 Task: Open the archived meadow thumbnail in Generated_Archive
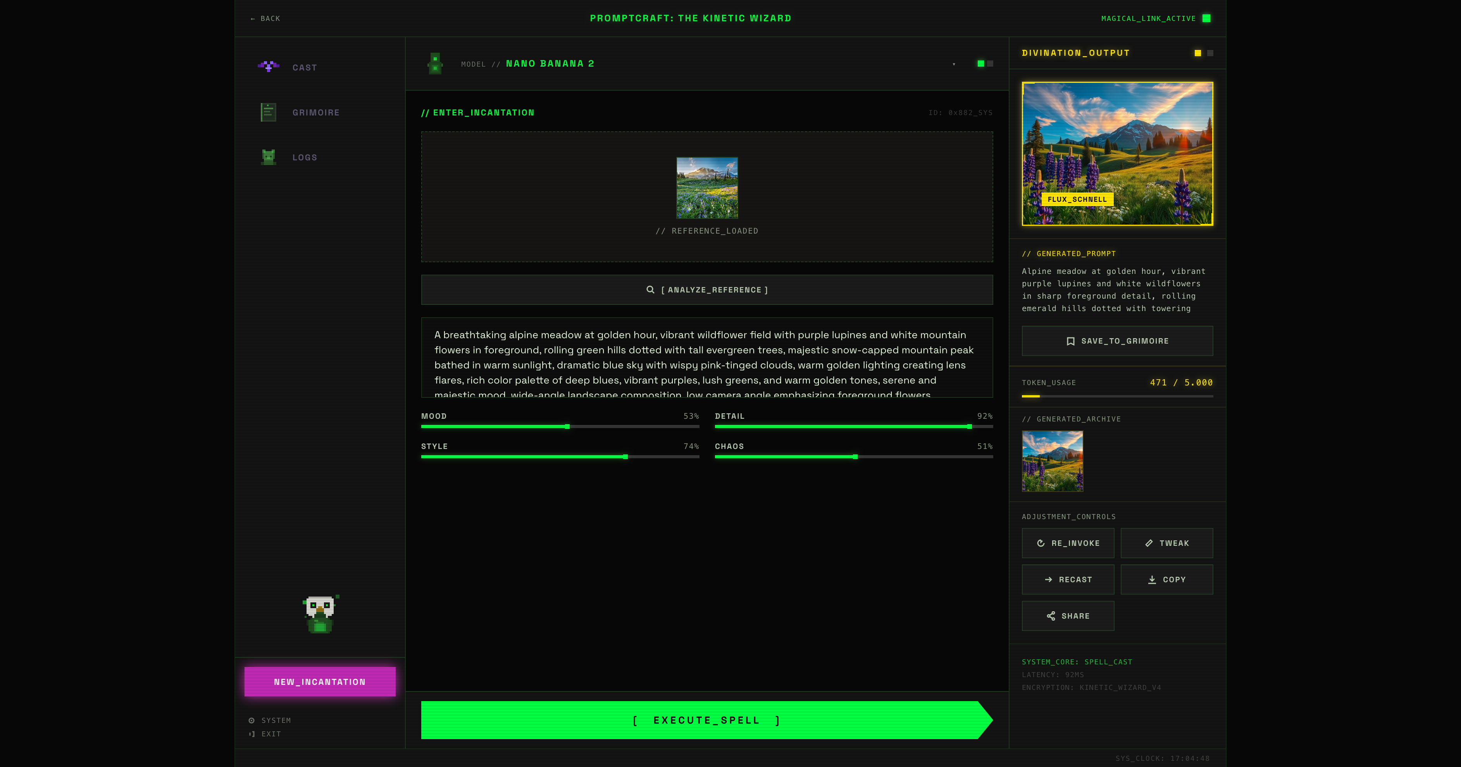pos(1052,461)
